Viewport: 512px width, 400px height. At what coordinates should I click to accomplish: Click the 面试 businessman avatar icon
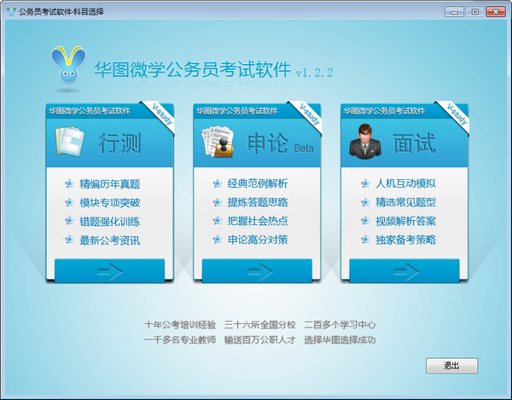[365, 142]
